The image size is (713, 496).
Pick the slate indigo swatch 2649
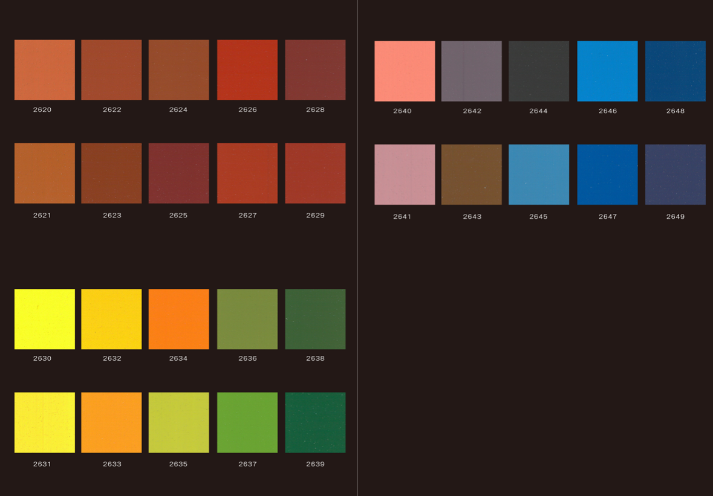click(676, 175)
